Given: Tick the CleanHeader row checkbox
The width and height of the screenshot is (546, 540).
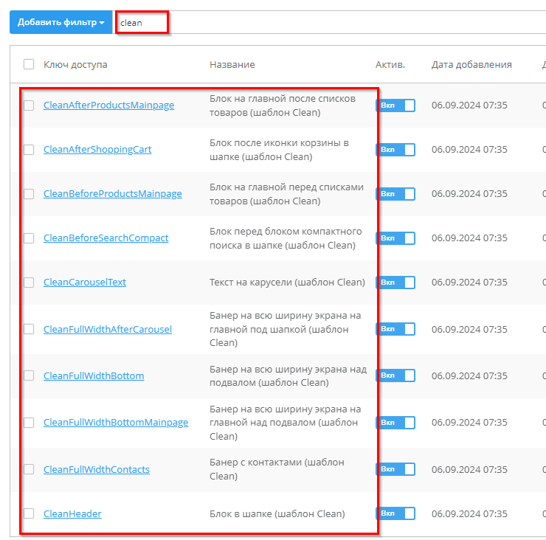Looking at the screenshot, I should pyautogui.click(x=29, y=513).
